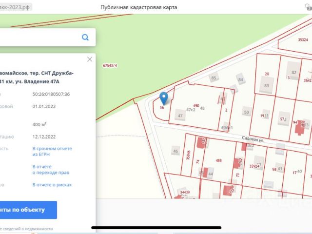Click cadastral number 50:26:0180507:36
Screen dimensions: 312x234
[x=51, y=94]
